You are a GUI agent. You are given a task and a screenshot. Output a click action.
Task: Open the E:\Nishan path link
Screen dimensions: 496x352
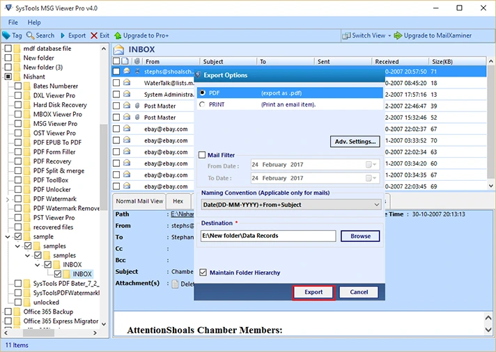click(x=183, y=214)
